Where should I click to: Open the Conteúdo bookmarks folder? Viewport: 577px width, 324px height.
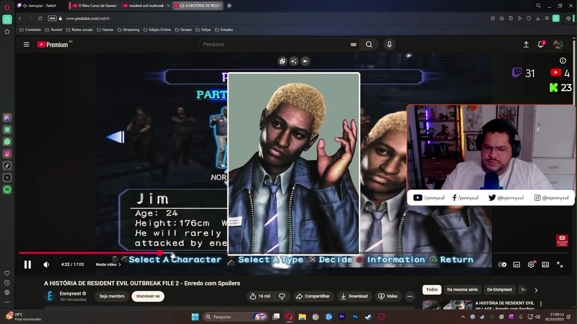(x=30, y=30)
